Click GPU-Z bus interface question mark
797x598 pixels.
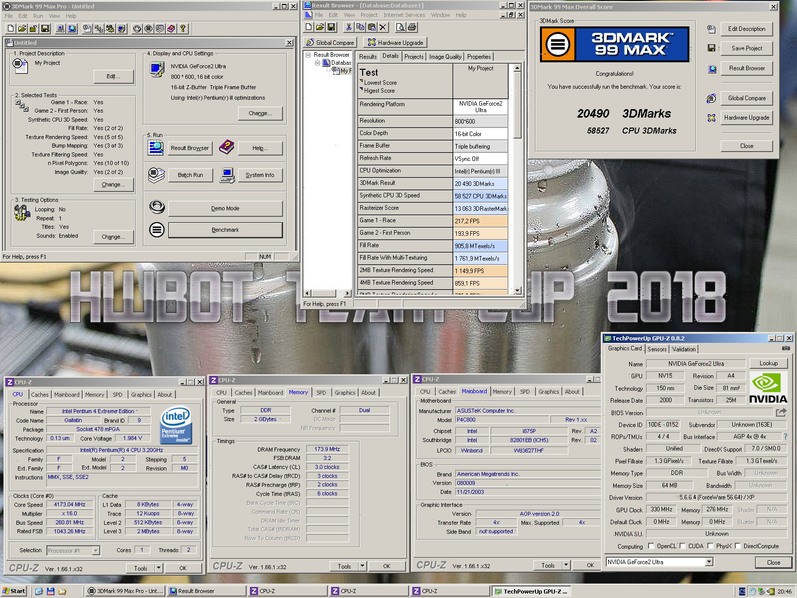[x=786, y=437]
